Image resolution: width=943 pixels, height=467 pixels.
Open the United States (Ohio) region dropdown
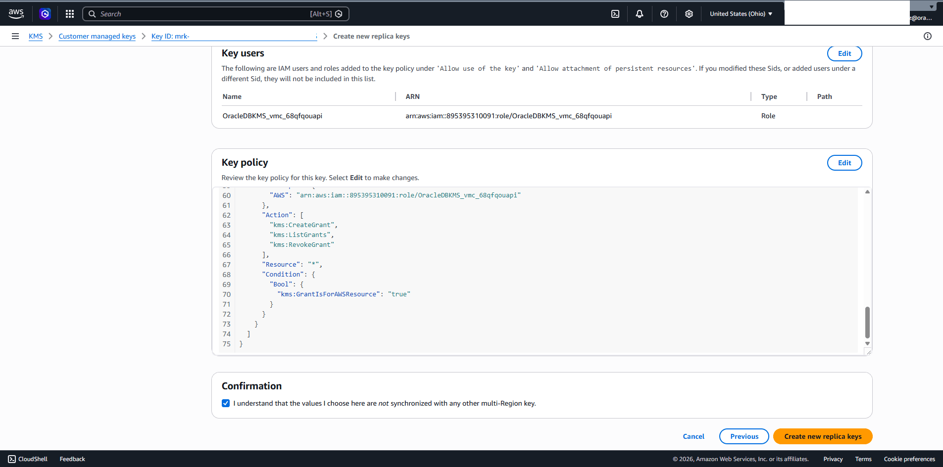[x=741, y=13]
